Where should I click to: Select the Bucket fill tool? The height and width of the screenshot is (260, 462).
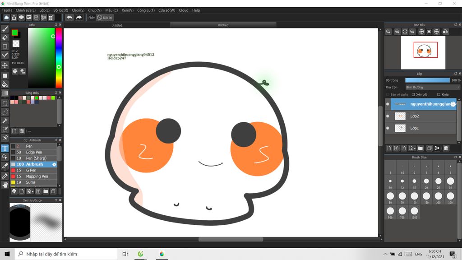point(5,84)
